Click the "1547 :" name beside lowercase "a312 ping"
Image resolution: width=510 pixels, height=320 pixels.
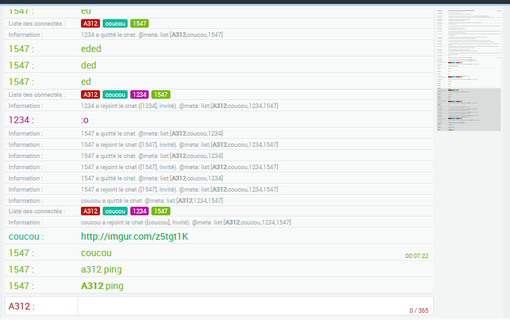[x=21, y=269]
